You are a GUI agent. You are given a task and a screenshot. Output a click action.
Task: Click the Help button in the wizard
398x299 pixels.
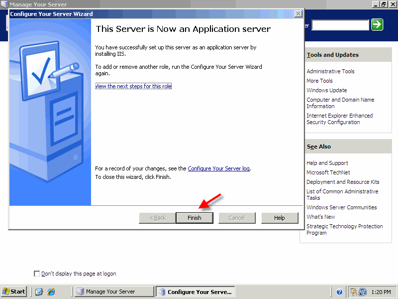tap(280, 218)
